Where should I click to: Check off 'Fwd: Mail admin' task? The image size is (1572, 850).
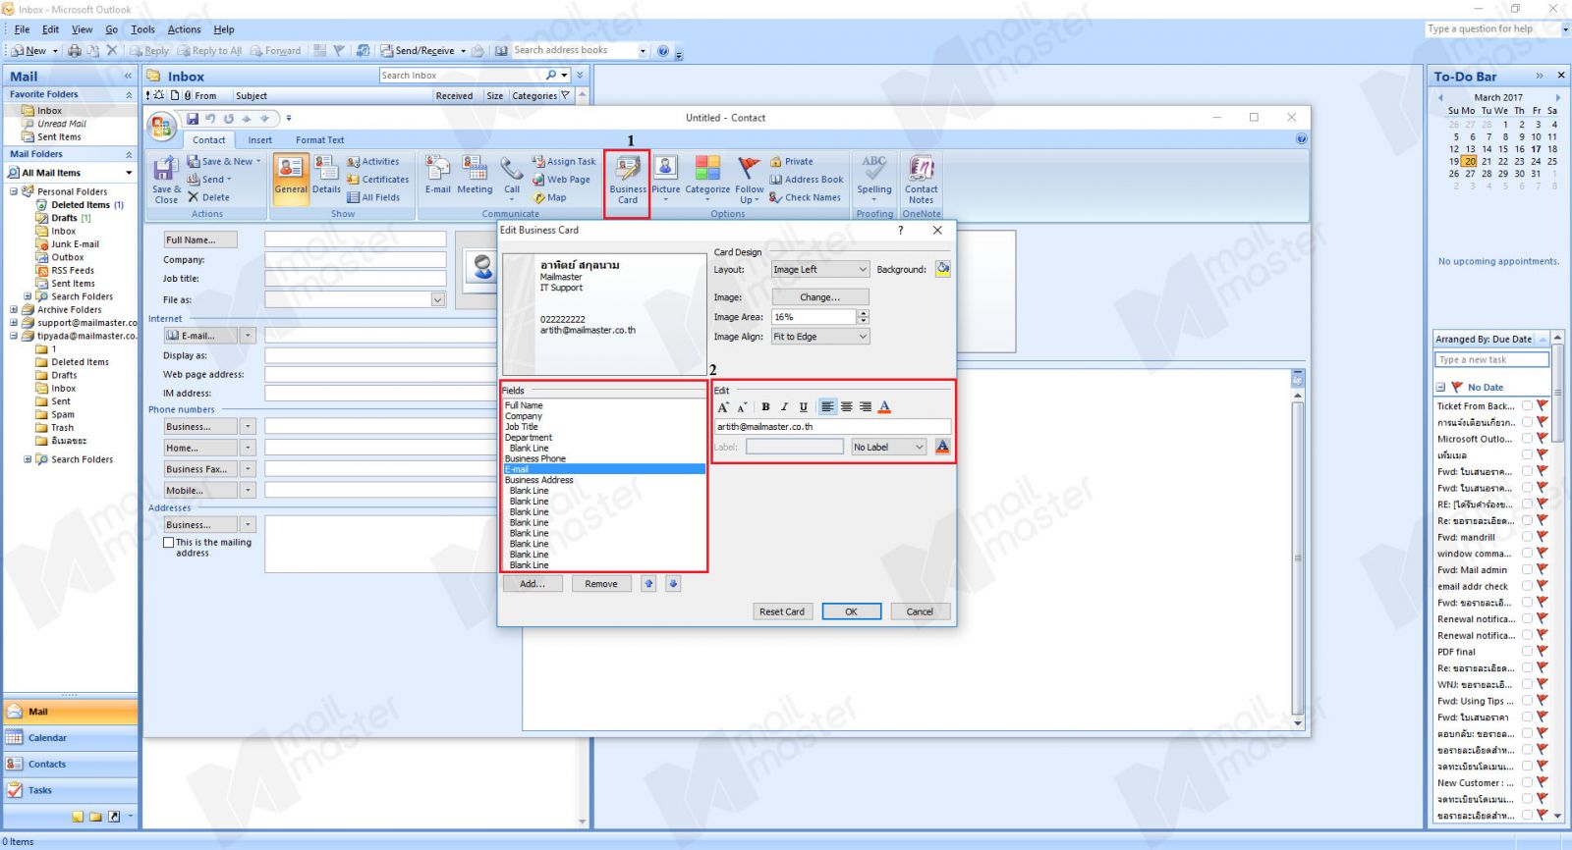[1527, 569]
